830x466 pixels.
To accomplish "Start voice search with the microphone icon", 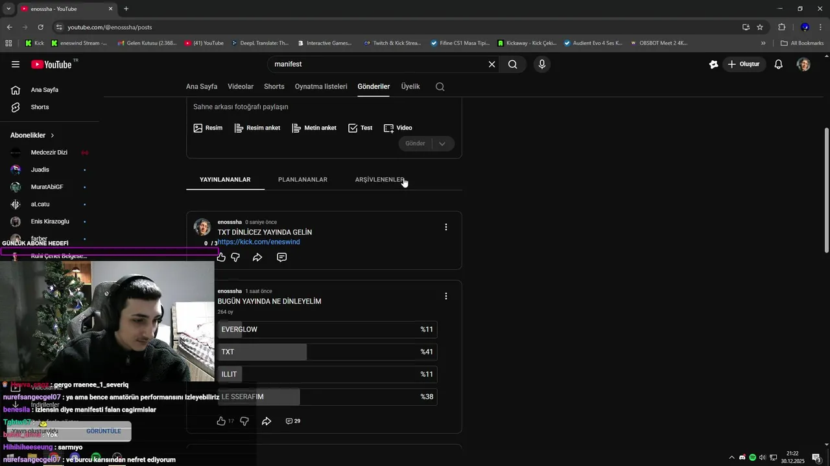I will [x=542, y=64].
